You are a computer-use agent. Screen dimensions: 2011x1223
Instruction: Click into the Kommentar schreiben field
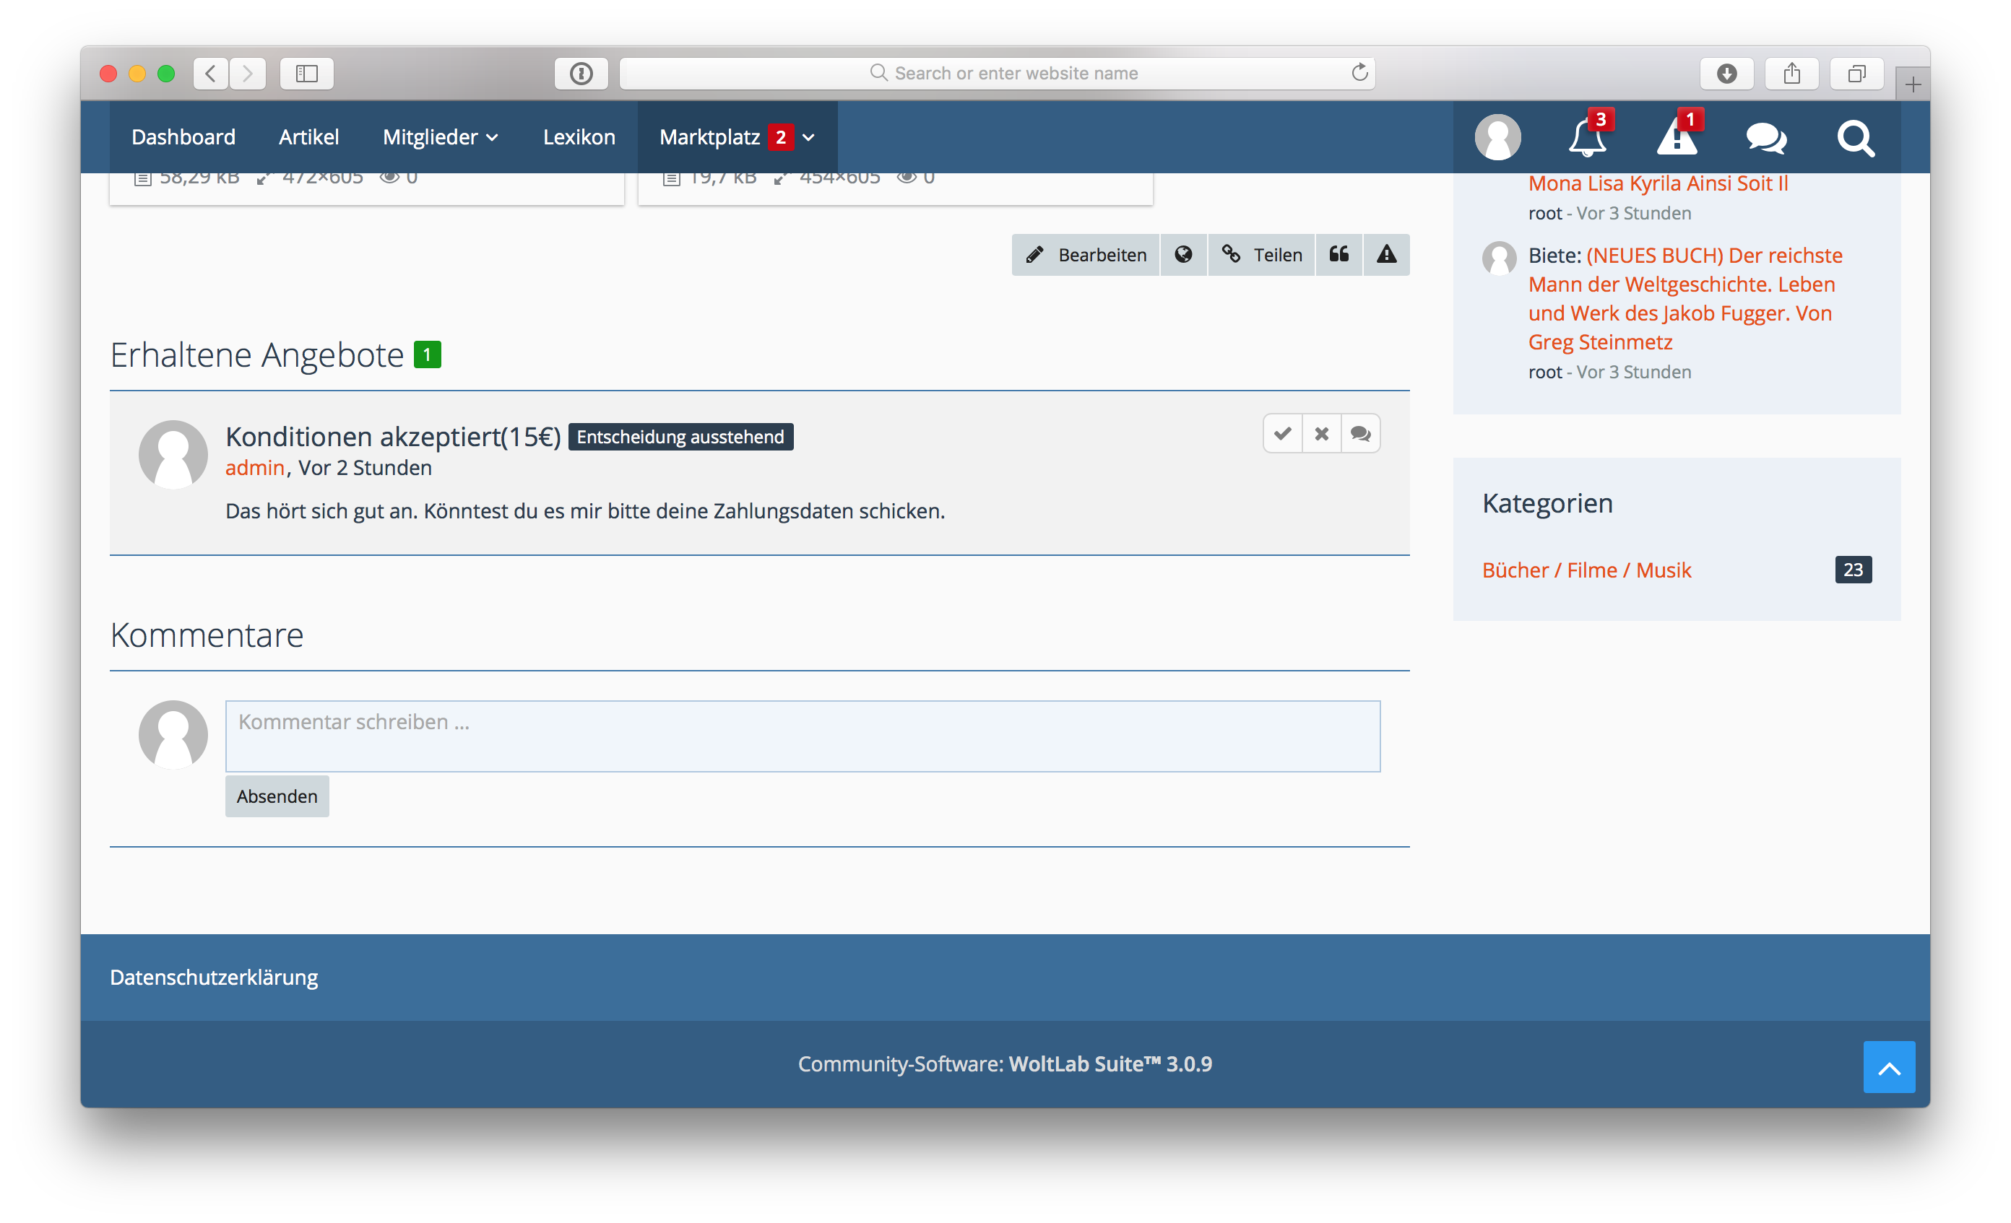(x=803, y=735)
